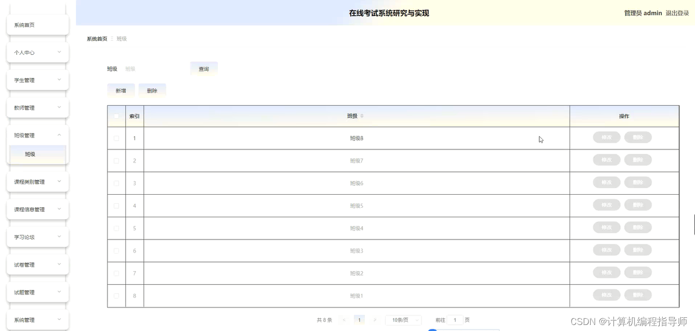Click 新增 to add a new class

pyautogui.click(x=121, y=91)
